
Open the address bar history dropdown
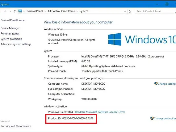point(125,11)
